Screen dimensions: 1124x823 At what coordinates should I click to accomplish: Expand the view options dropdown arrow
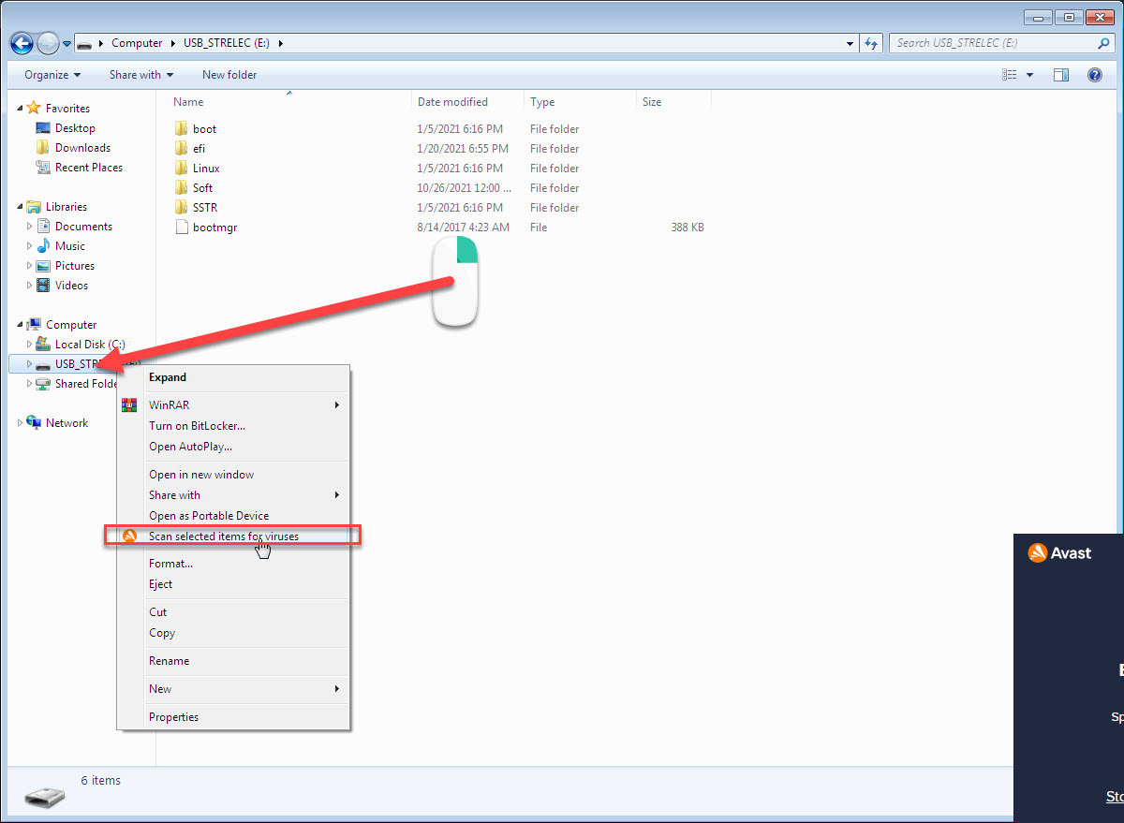tap(1030, 75)
